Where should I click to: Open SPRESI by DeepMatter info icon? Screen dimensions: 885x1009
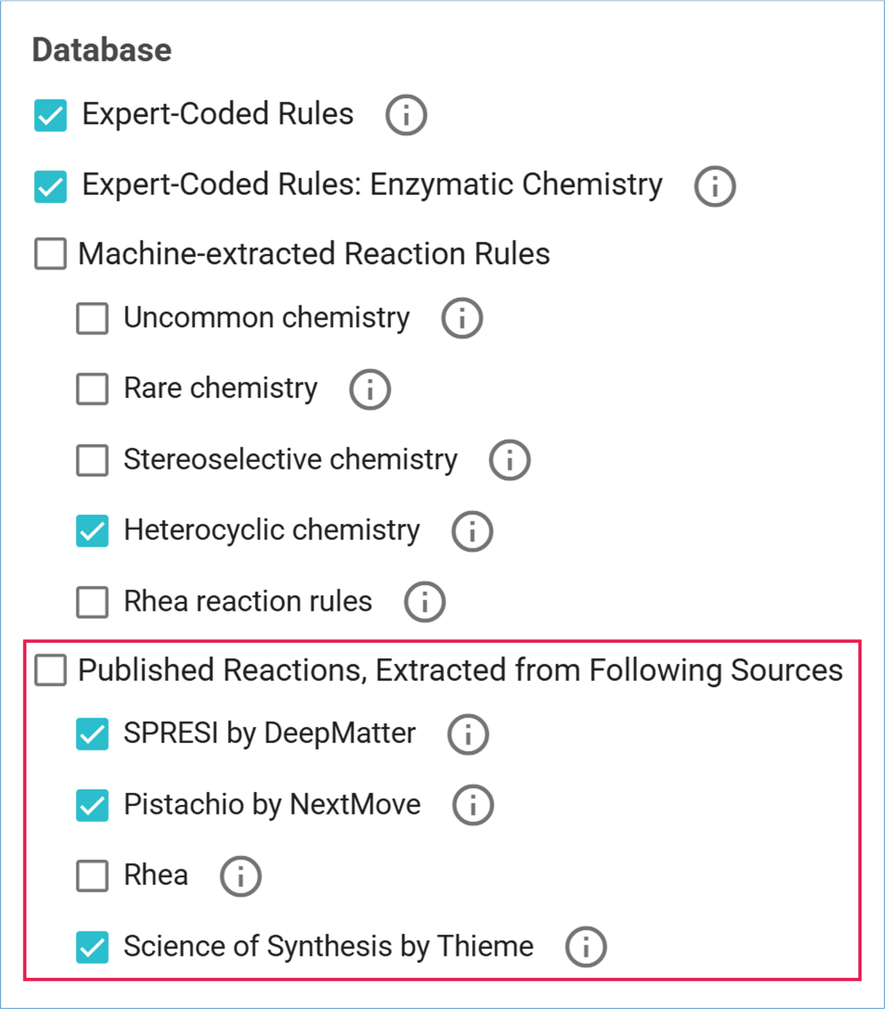pyautogui.click(x=468, y=734)
